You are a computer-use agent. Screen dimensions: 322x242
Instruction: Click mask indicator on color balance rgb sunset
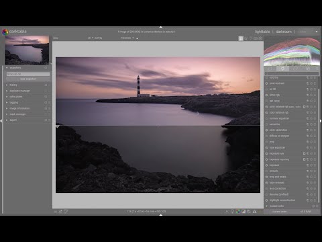pos(304,107)
